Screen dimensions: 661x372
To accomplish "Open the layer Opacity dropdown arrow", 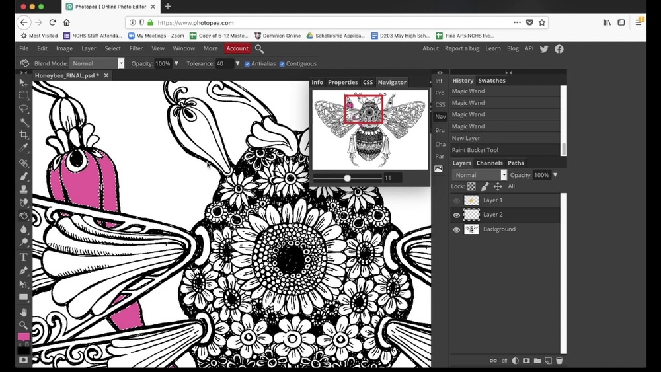I will coord(555,175).
